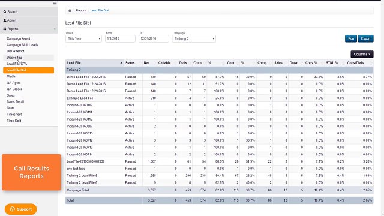Open the Media report
This screenshot has height=216, width=384.
11,76
